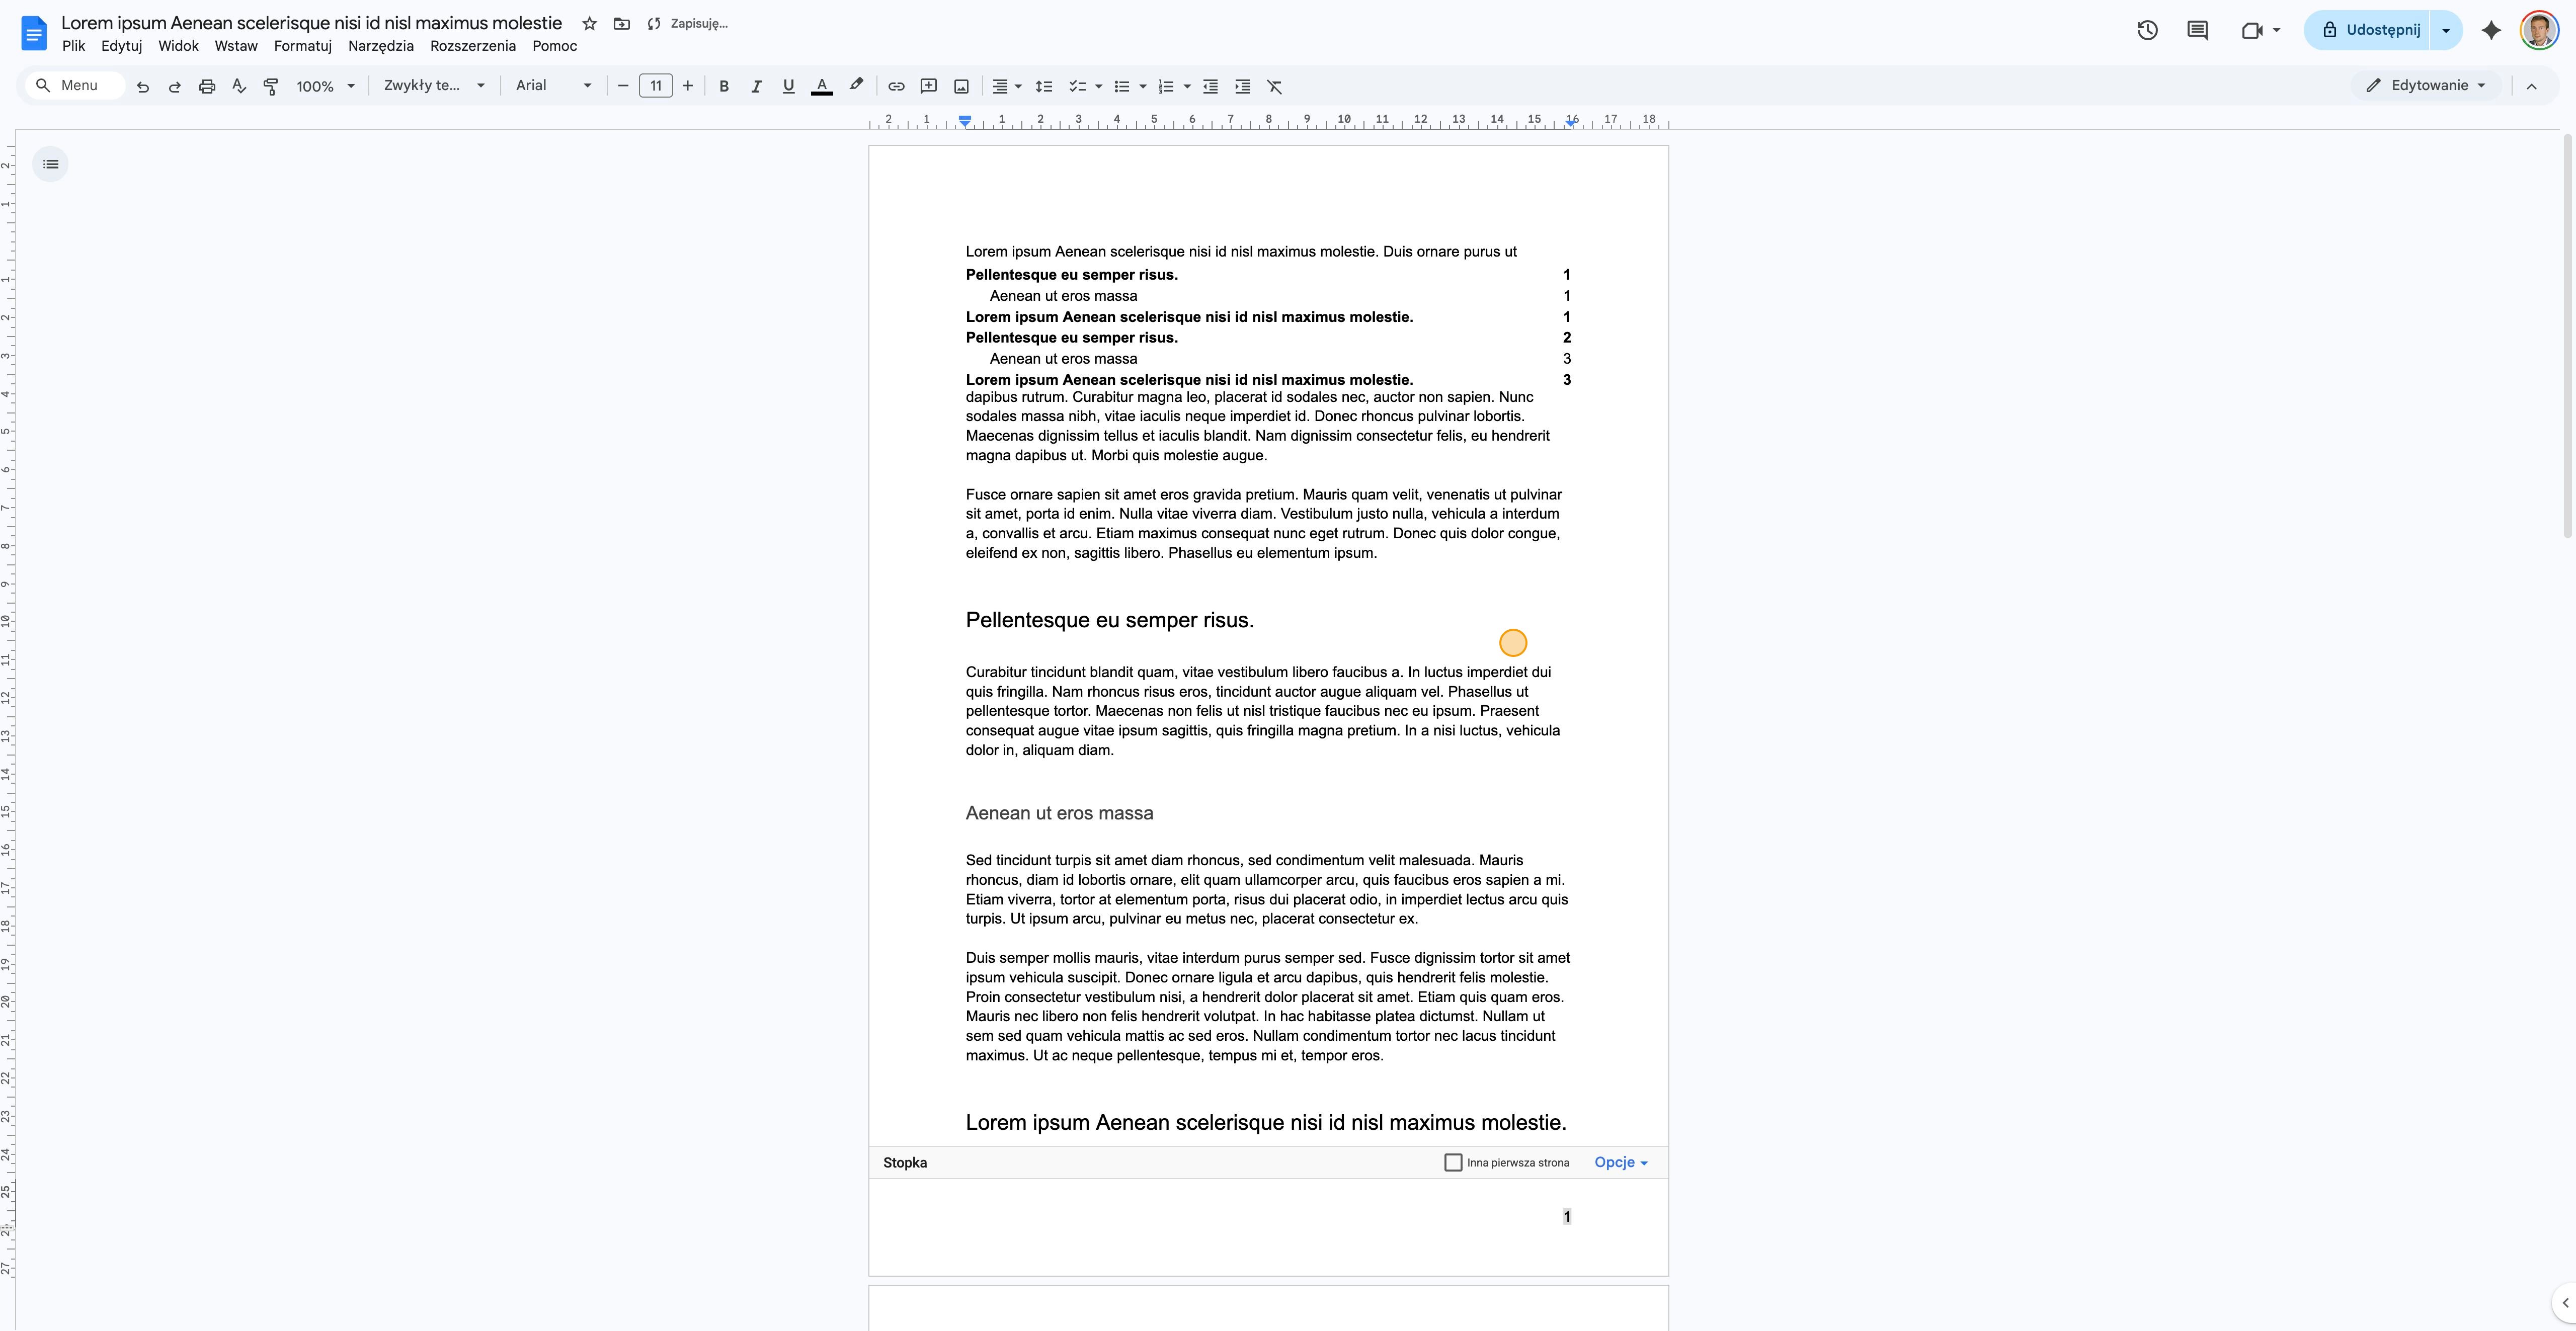The width and height of the screenshot is (2576, 1331).
Task: Open version history clock icon
Action: (x=2147, y=30)
